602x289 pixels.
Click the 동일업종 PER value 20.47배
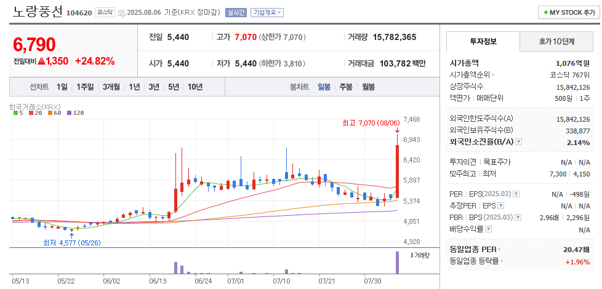(576, 250)
